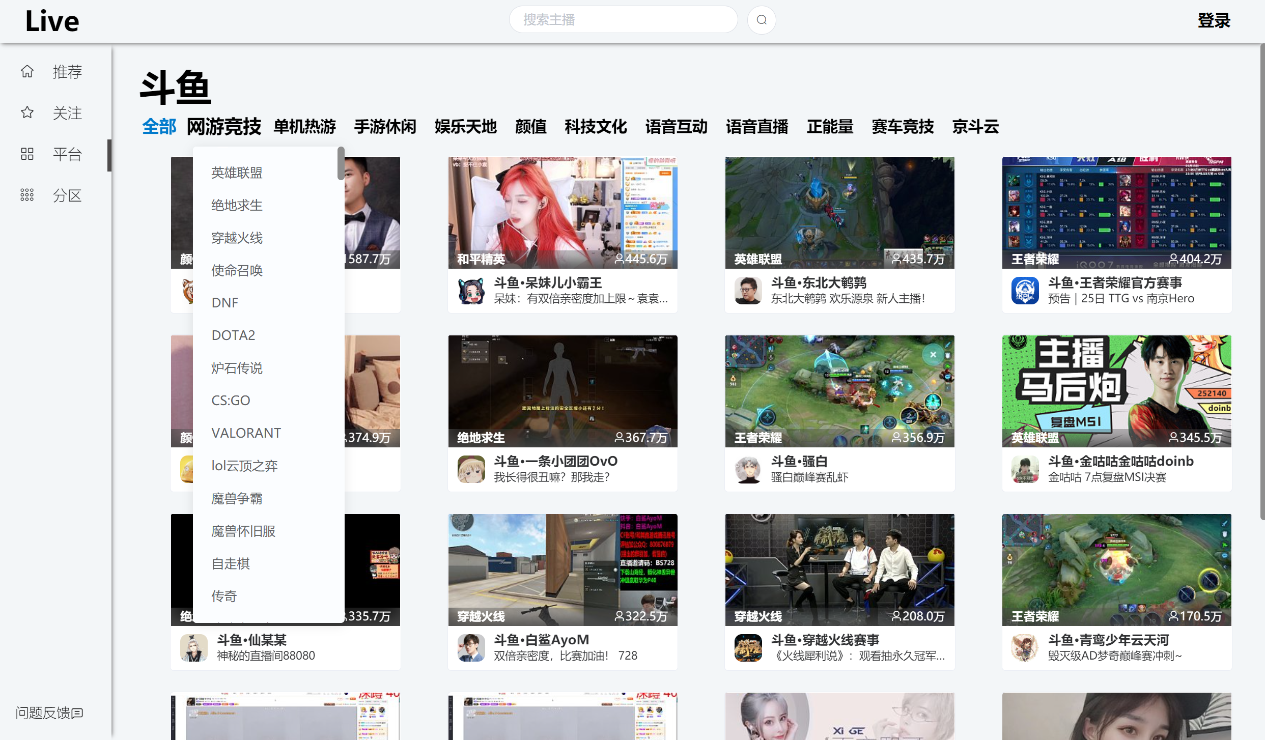Click the home icon beside 推荐
Screen dimensions: 1265x740
coord(27,71)
